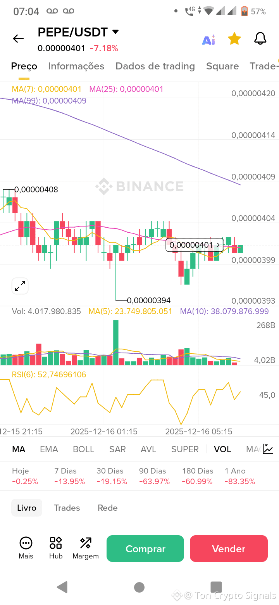Select the 30 Dias performance period
This screenshot has height=605, width=279.
[x=112, y=476]
